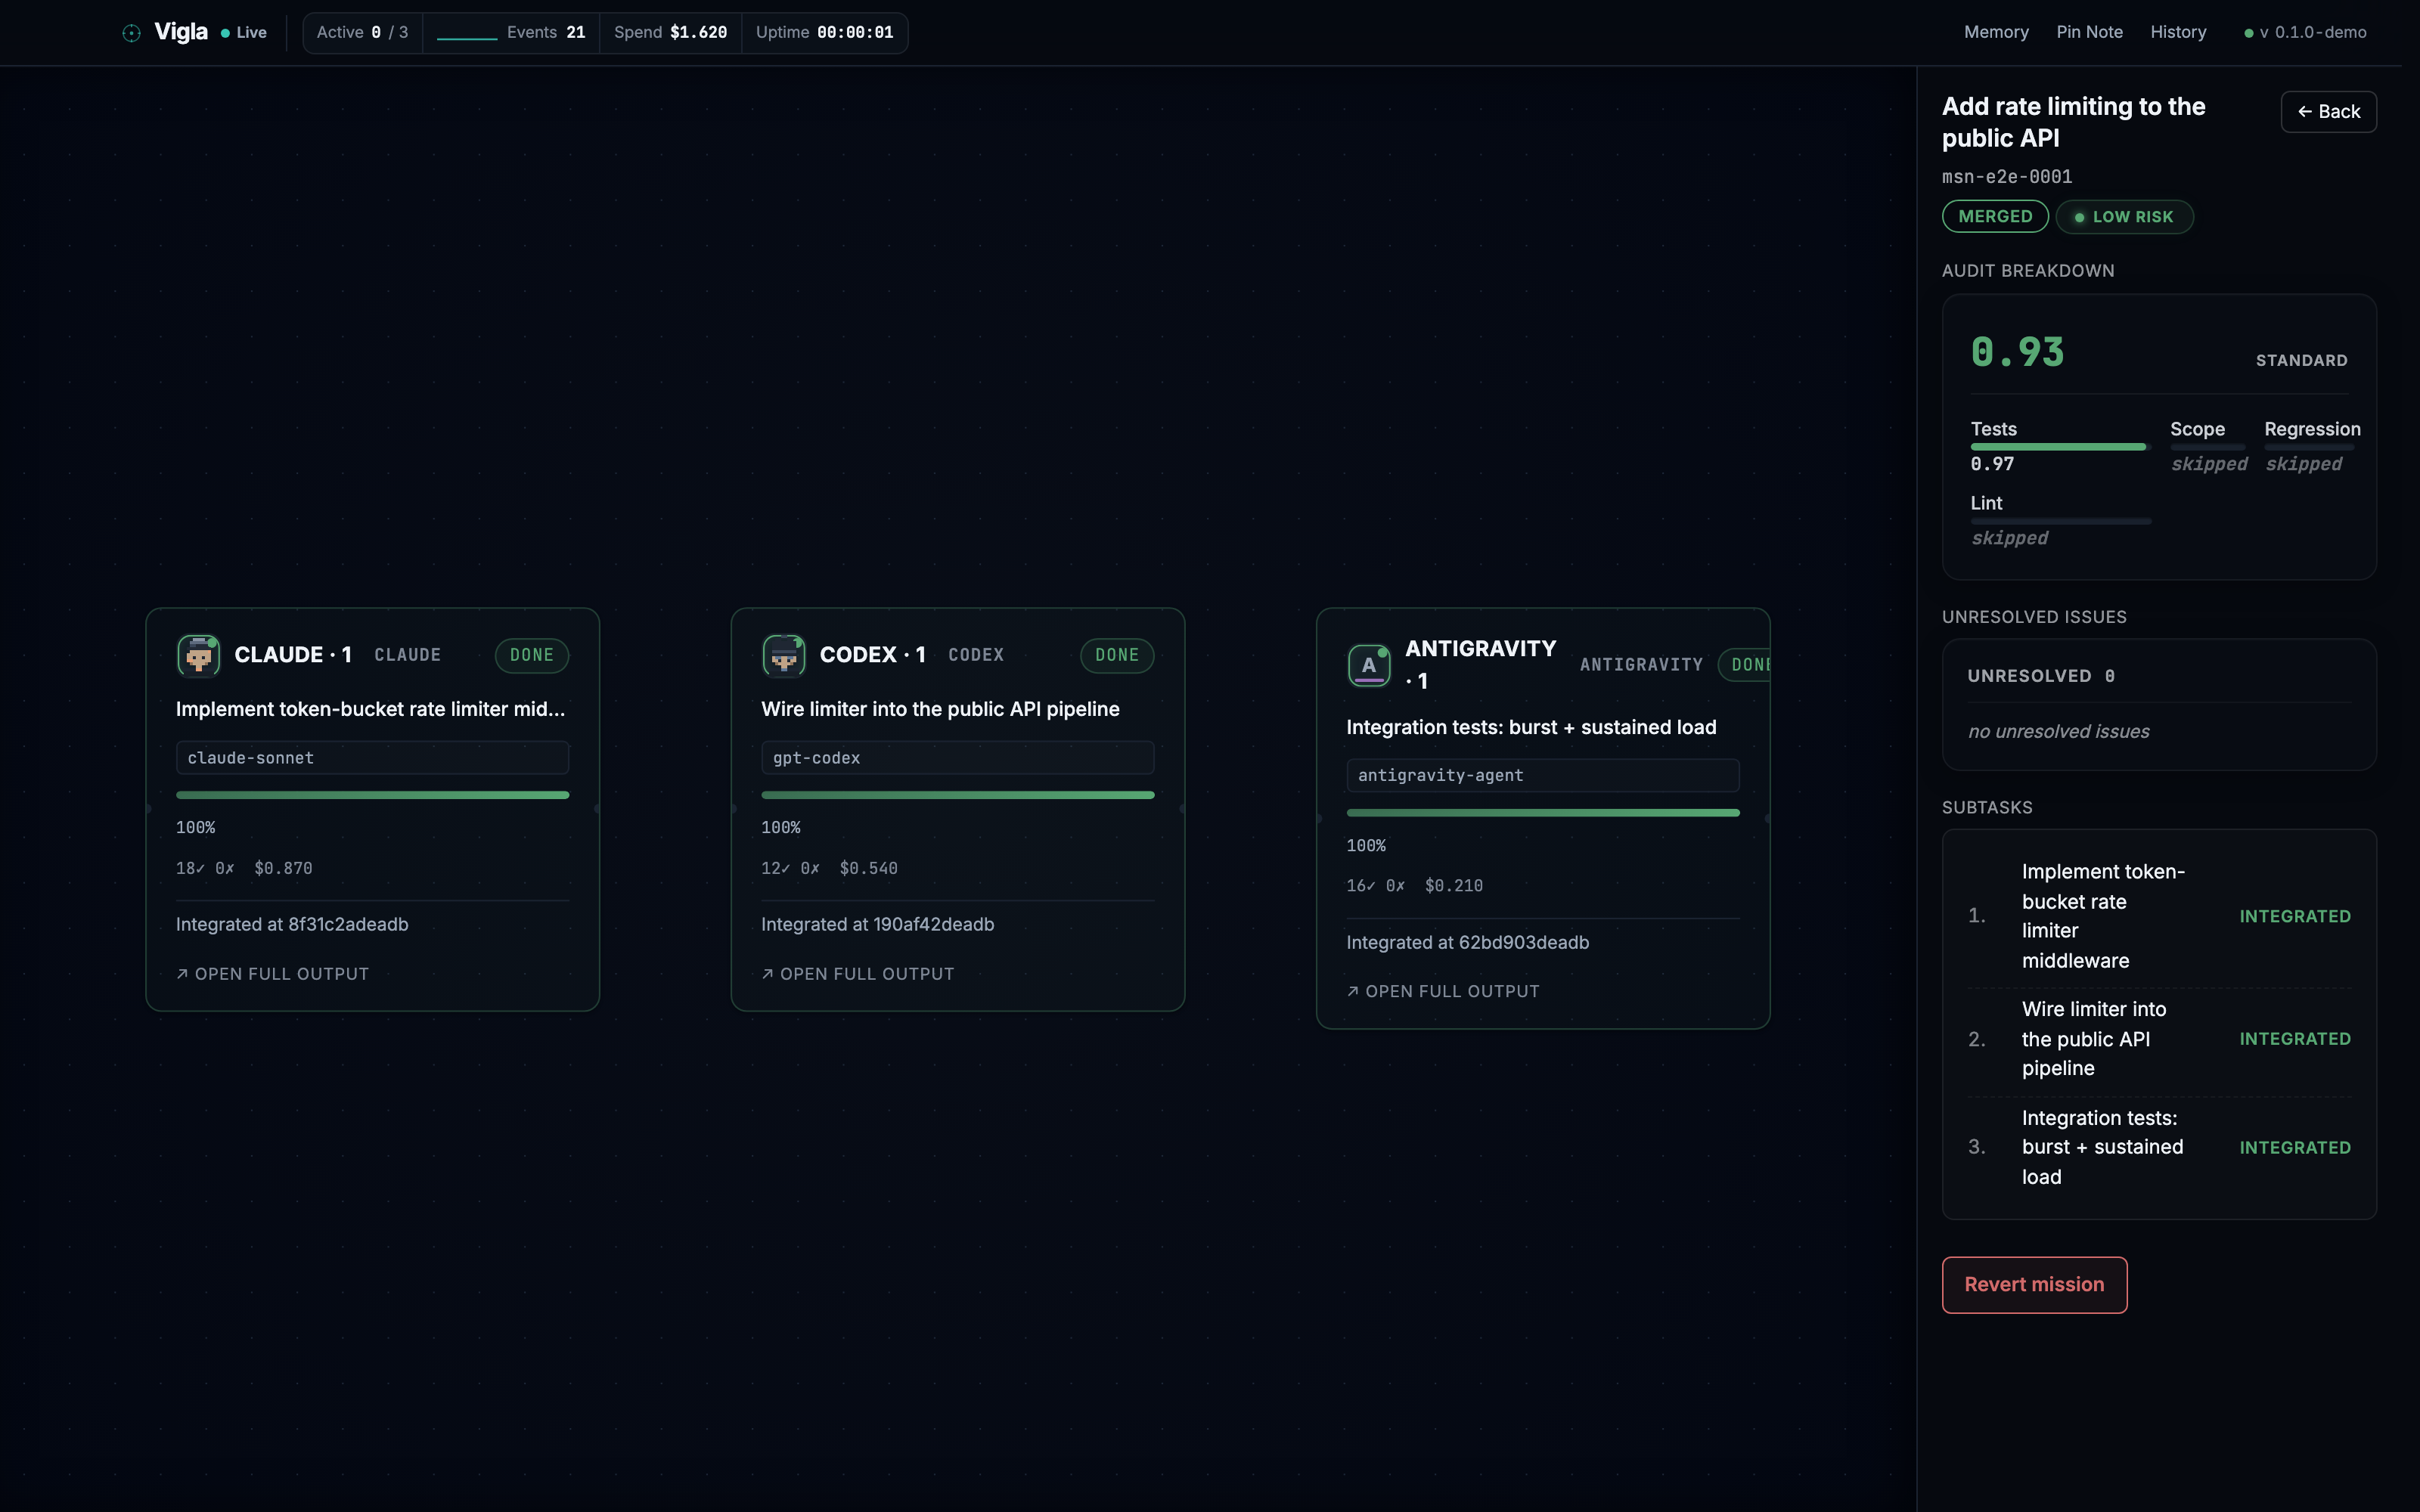This screenshot has width=2420, height=1512.
Task: Click the v 0.1.0-demo version label
Action: (x=2306, y=32)
